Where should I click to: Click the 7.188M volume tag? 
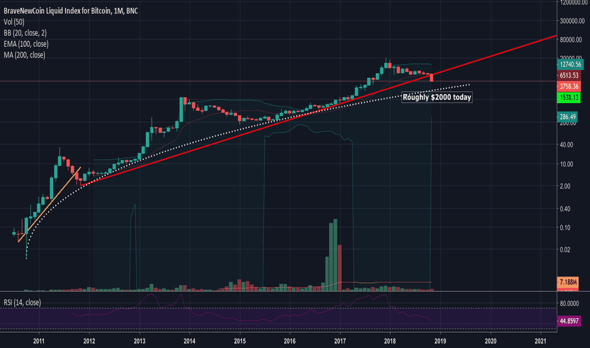pos(567,282)
